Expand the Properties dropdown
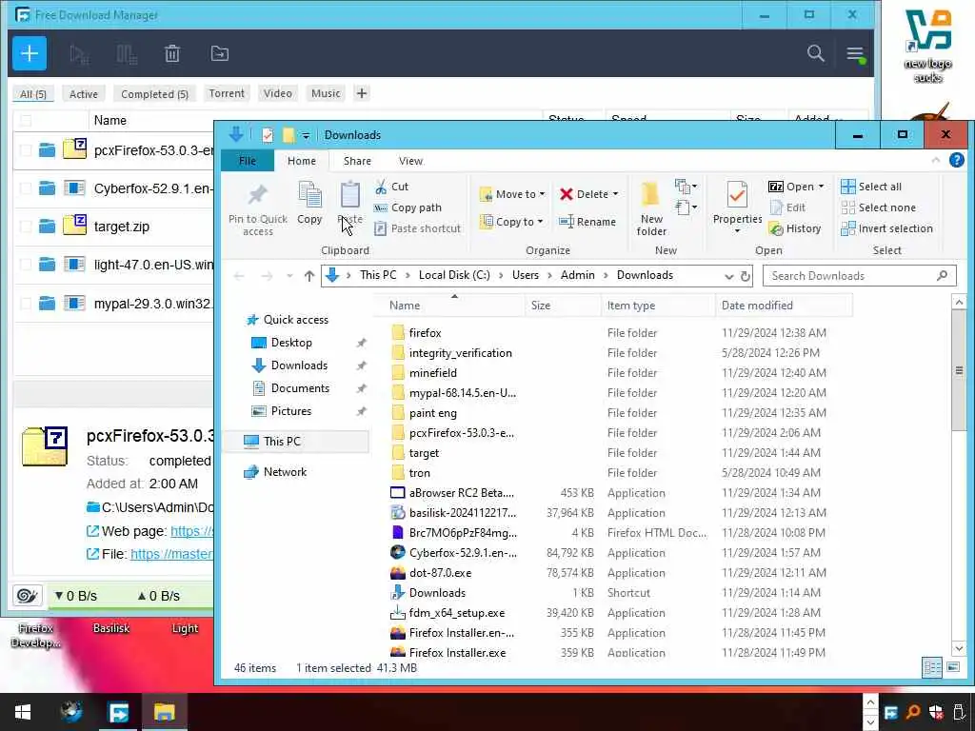Image resolution: width=975 pixels, height=731 pixels. 737,230
